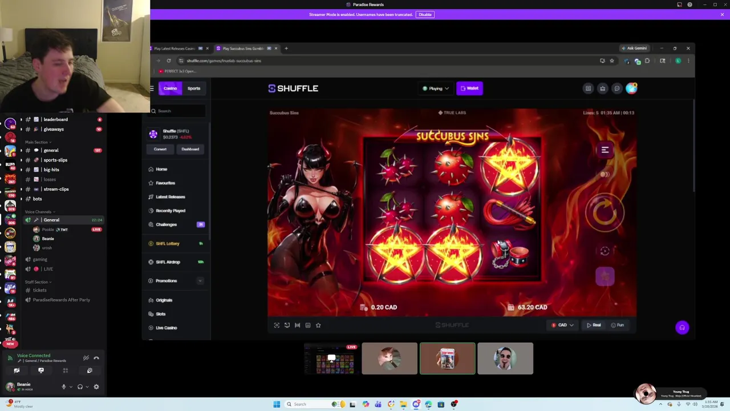Viewport: 730px width, 411px height.
Task: Open game stats icon below the slot
Action: (x=308, y=325)
